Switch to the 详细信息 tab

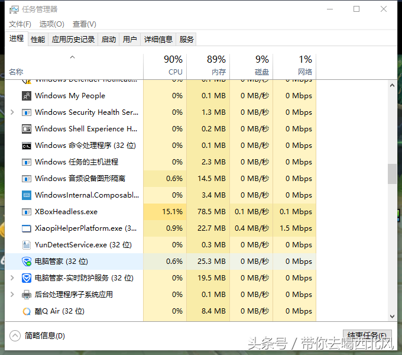point(158,39)
